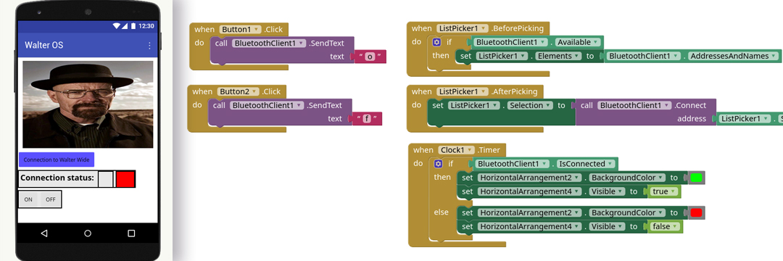Open the BackgroundColor property dropdown in then branch
Screen dimensions: 783x261
[x=627, y=178]
